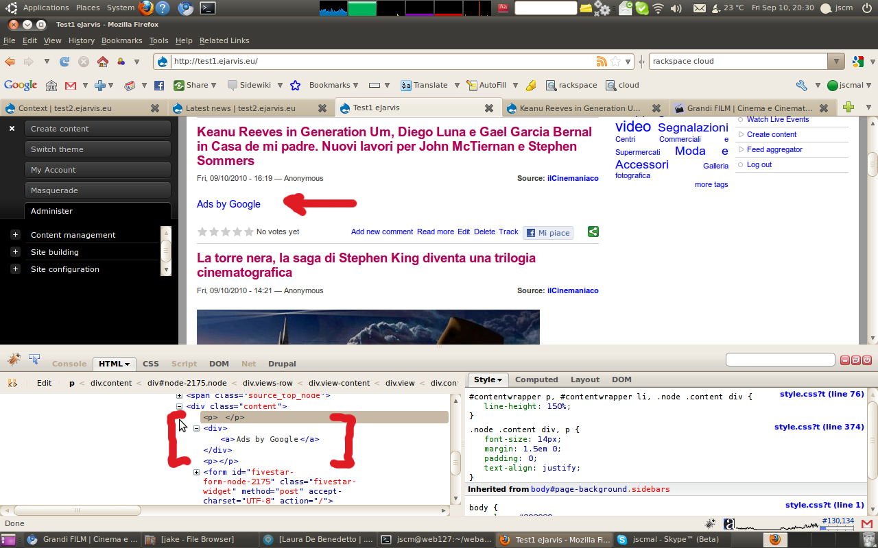Click the RSS feed icon in URL bar

pos(602,62)
